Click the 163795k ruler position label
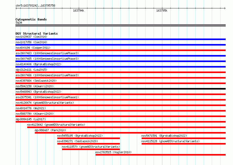Viewport: 233px width, 165px height. (x=162, y=10)
